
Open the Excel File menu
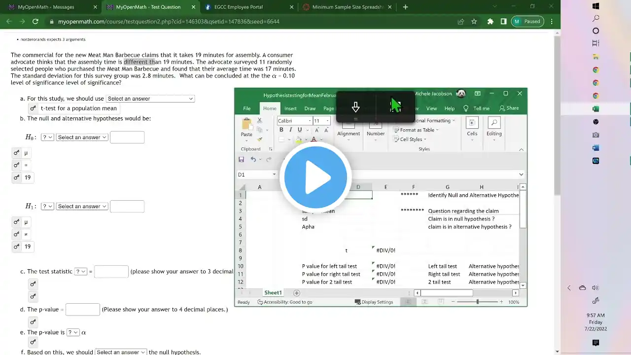pyautogui.click(x=246, y=108)
